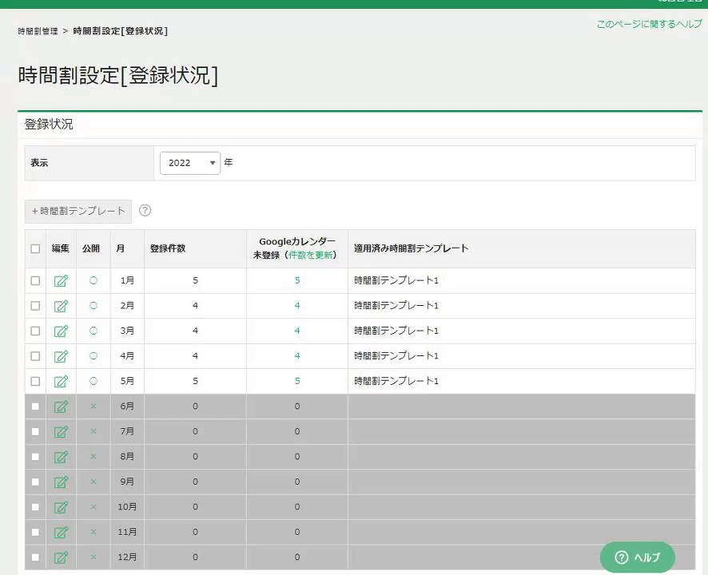Go to 時間割管理 breadcrumb link
The image size is (708, 575).
(38, 31)
